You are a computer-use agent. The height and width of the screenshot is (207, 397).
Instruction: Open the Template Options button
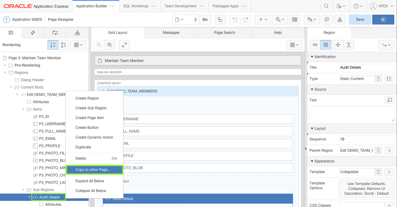point(366,188)
